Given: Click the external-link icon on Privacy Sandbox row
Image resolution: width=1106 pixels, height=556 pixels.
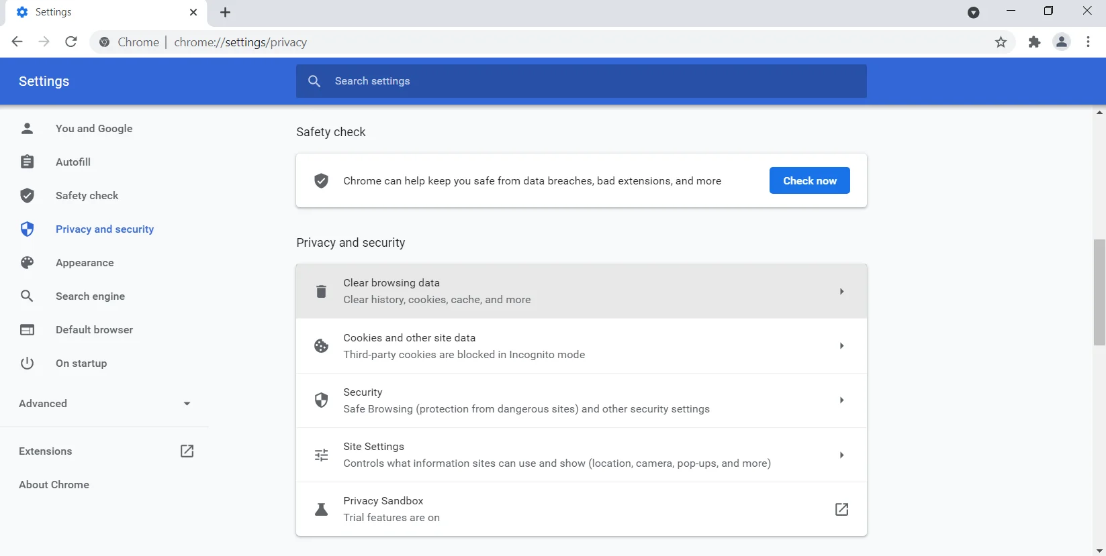Looking at the screenshot, I should [841, 509].
